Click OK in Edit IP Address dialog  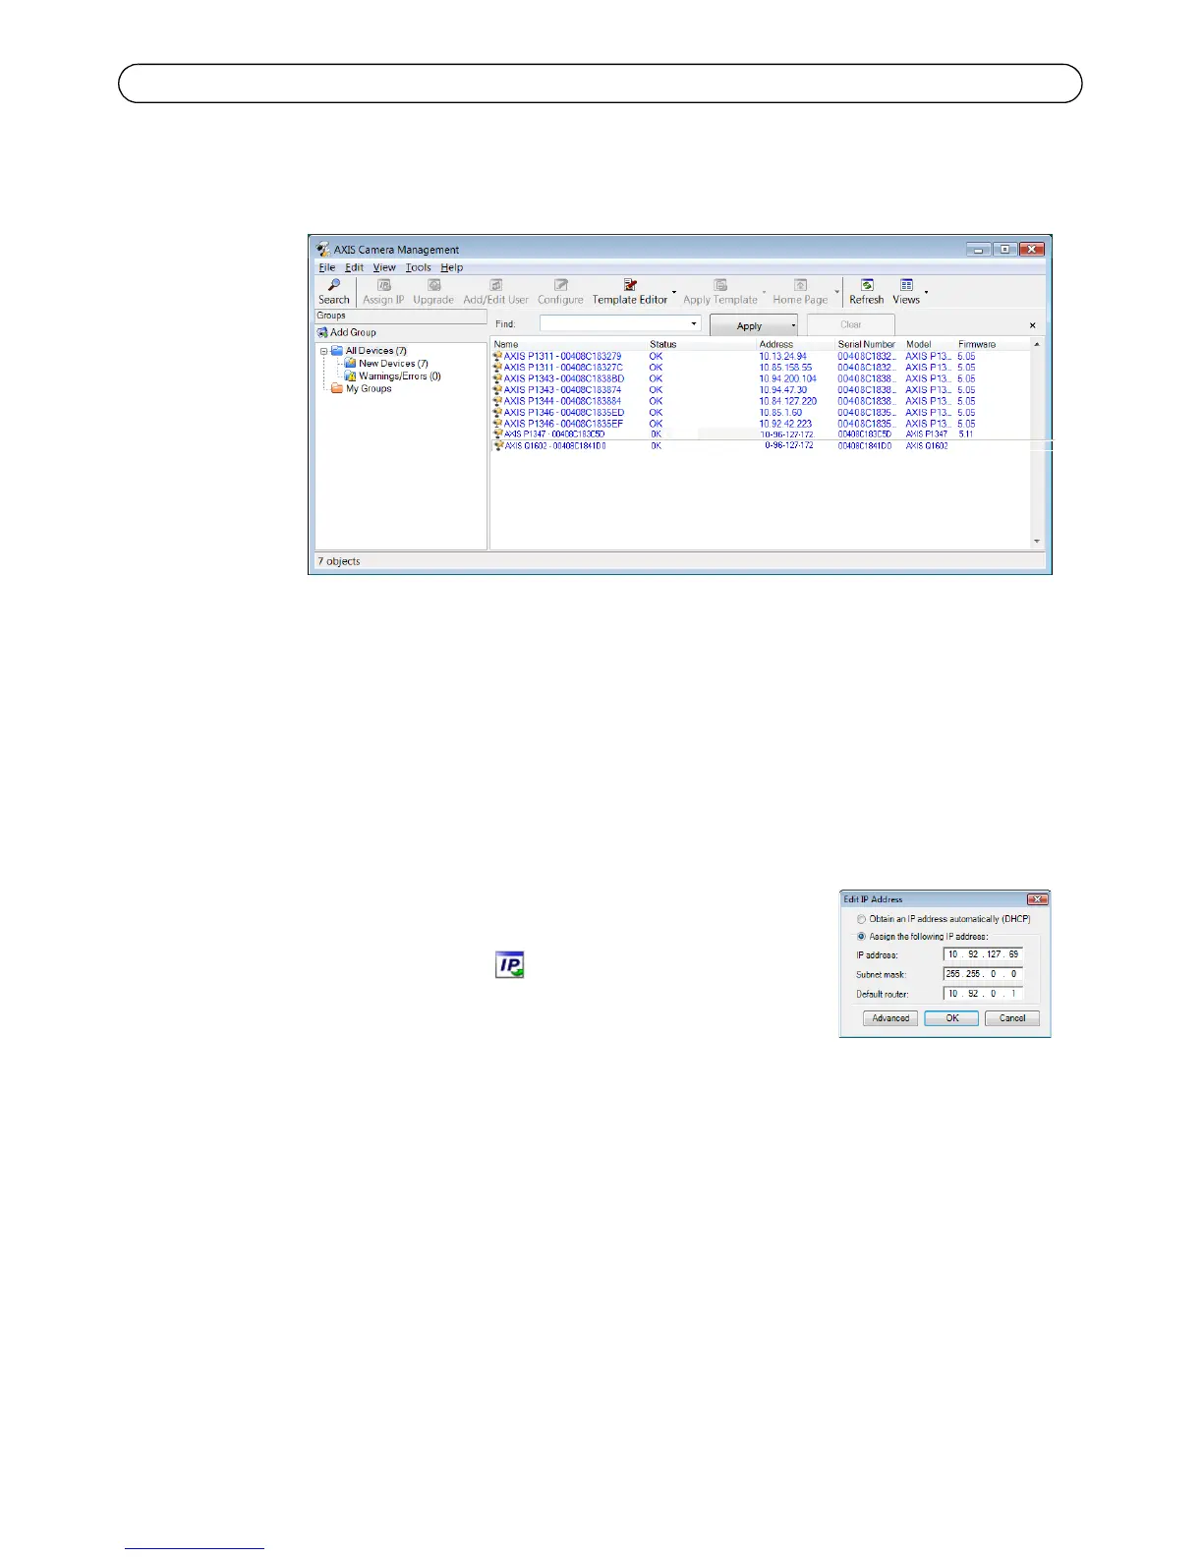[x=951, y=1018]
